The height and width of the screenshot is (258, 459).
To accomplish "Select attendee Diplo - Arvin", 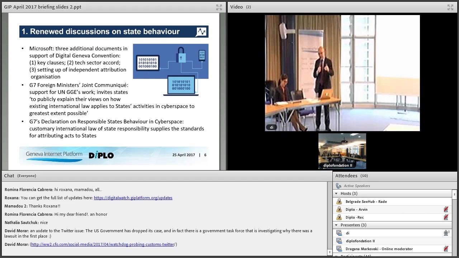I will click(356, 209).
